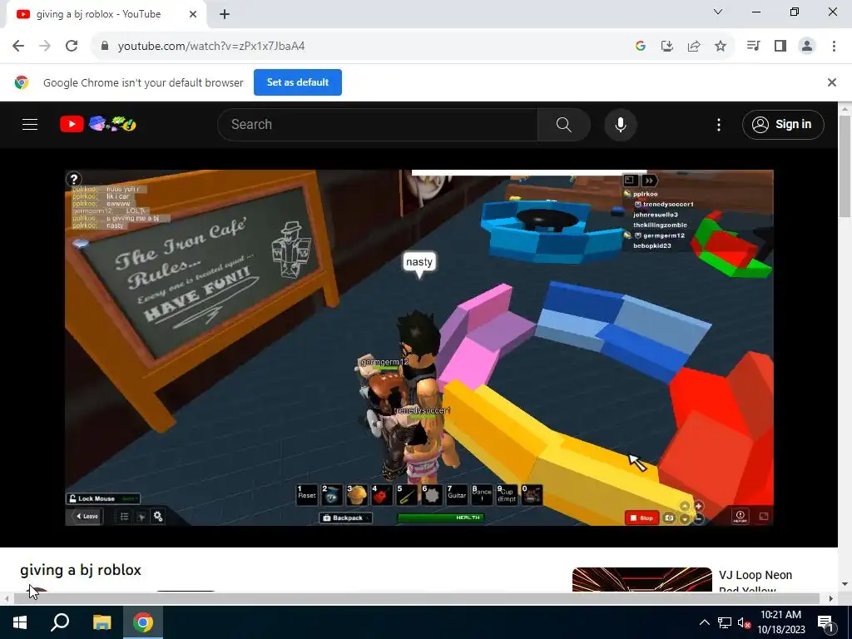Open the Windows Start menu
The image size is (852, 639).
point(20,622)
